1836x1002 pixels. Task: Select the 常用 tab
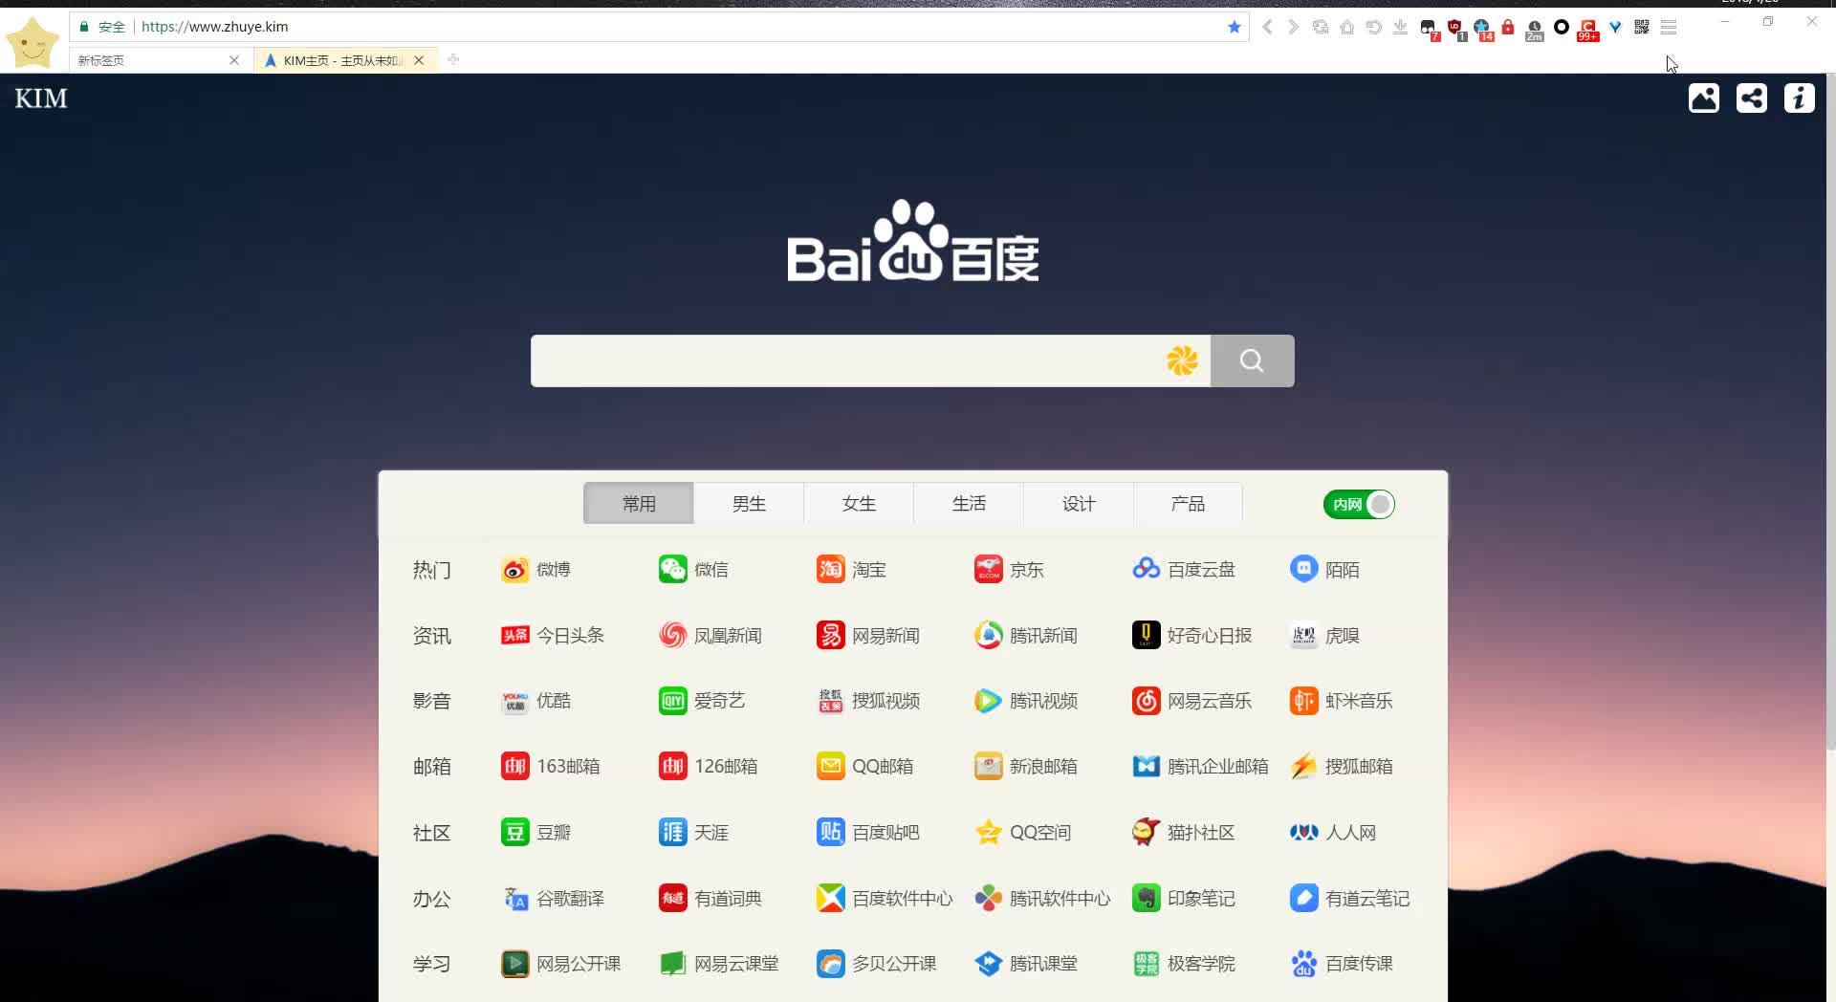click(639, 503)
